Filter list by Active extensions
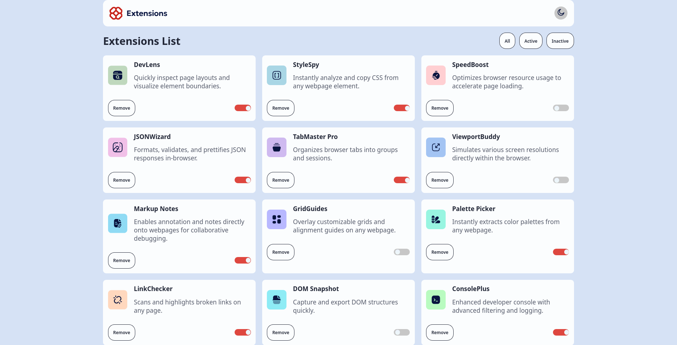 coord(531,41)
